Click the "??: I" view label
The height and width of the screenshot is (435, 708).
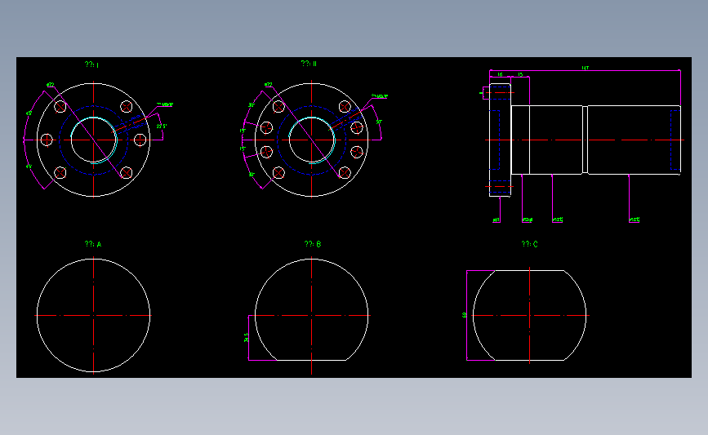coord(91,64)
